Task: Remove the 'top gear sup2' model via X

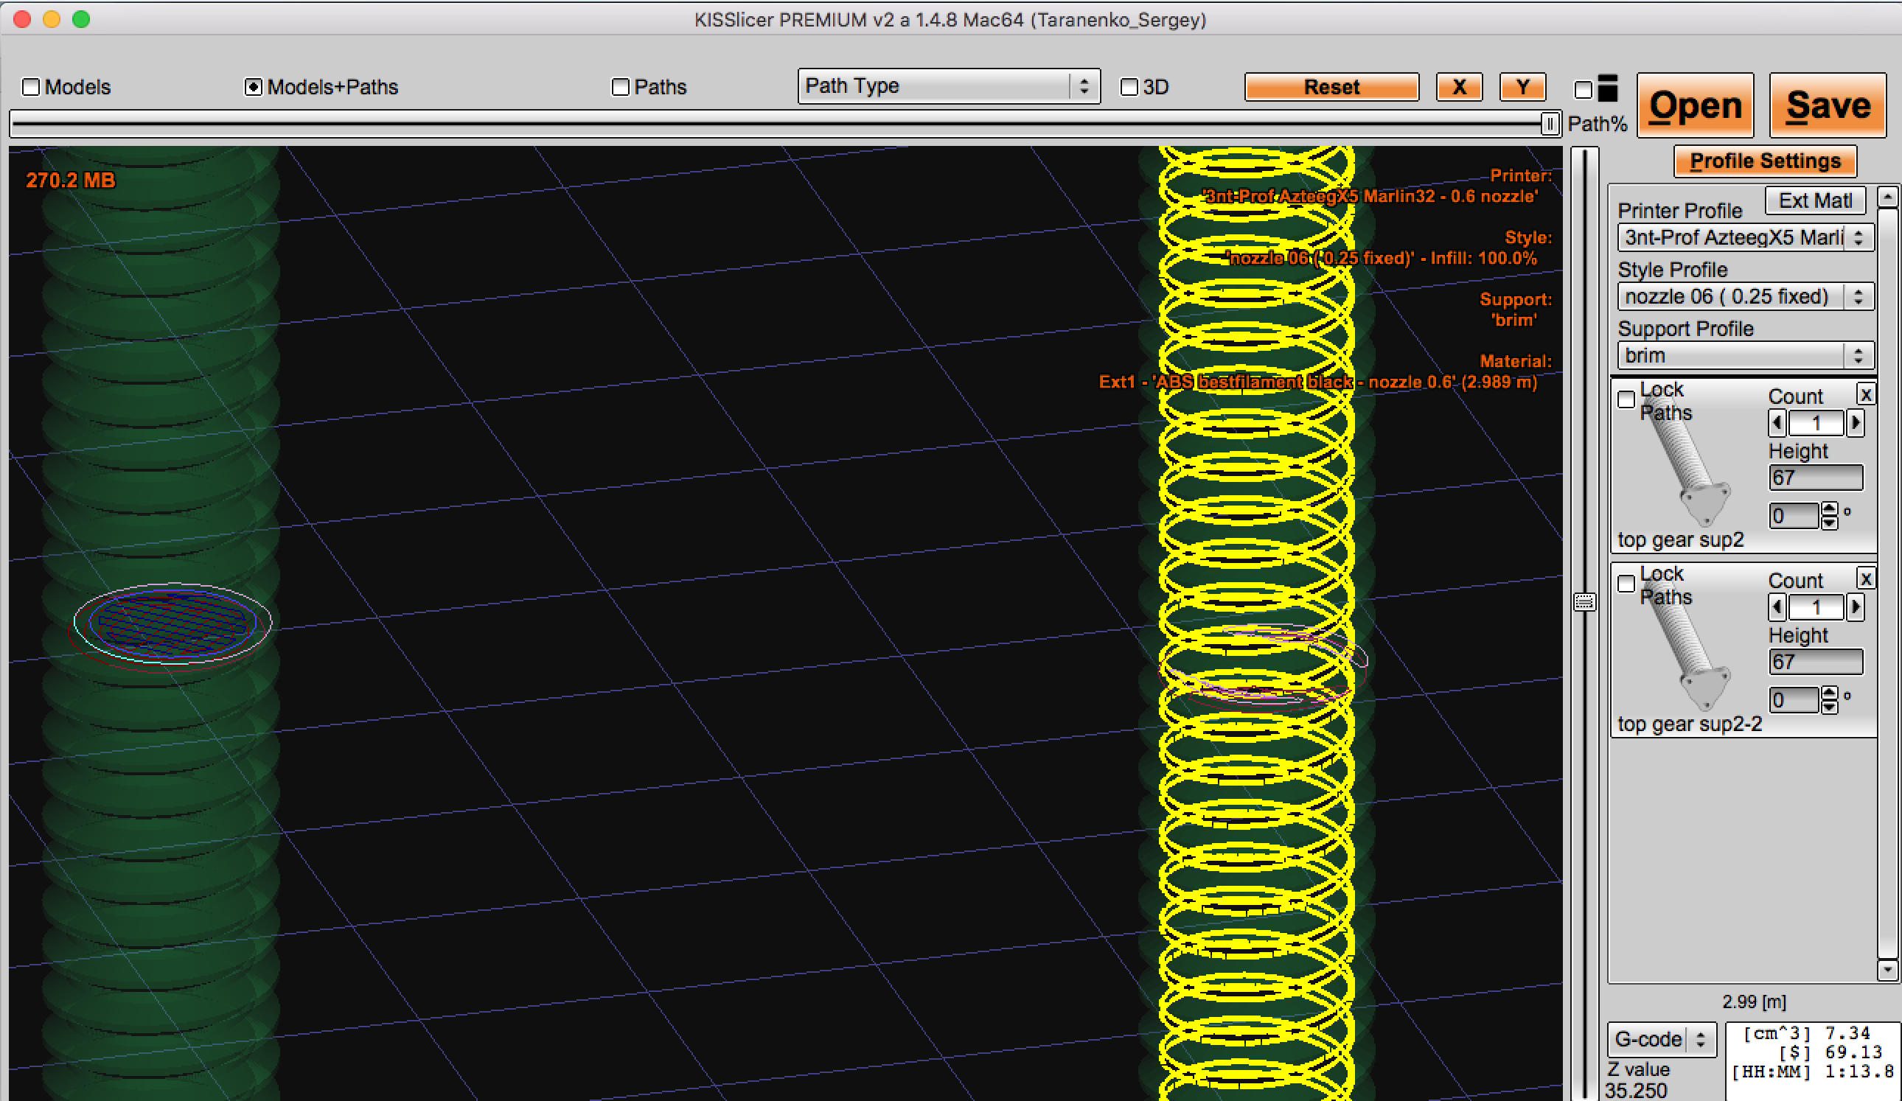Action: pyautogui.click(x=1866, y=395)
